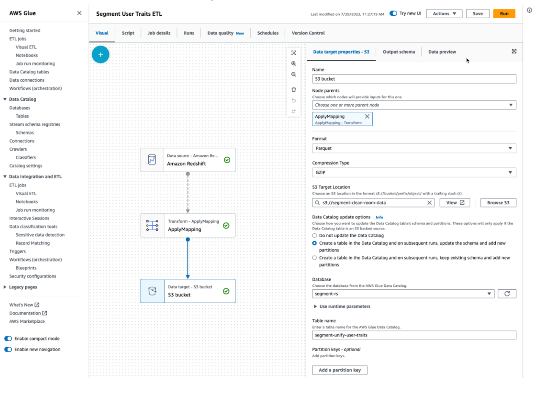Open the Version Control tab

[x=308, y=33]
